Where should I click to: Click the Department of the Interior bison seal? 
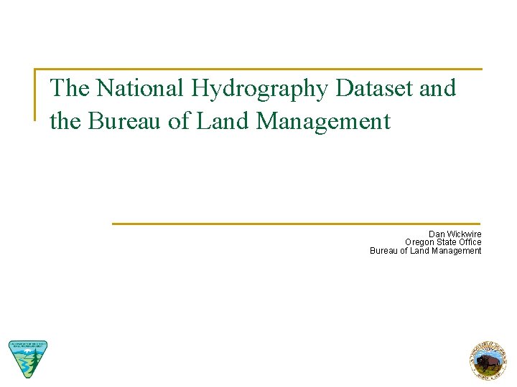coord(488,360)
